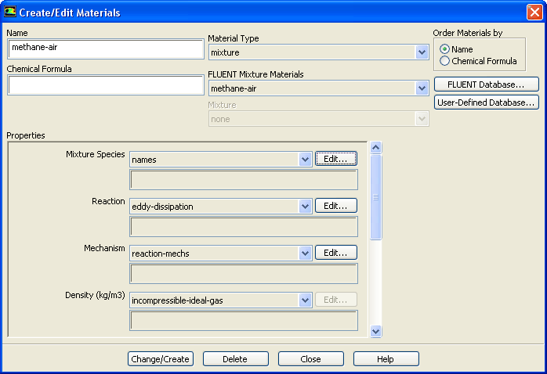Click the Name input field

105,49
